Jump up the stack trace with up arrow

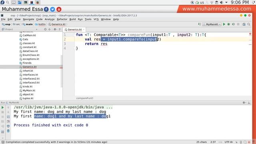pos(8,108)
